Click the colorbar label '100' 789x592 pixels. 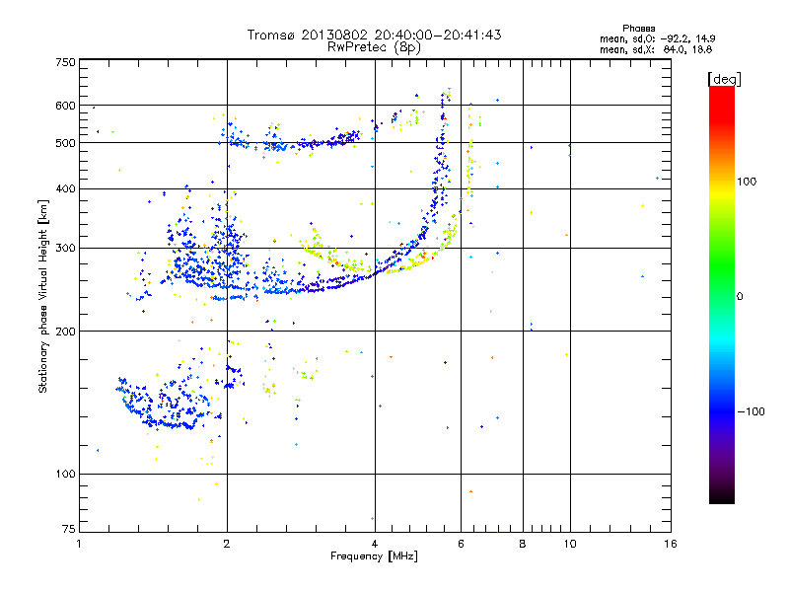[x=747, y=182]
